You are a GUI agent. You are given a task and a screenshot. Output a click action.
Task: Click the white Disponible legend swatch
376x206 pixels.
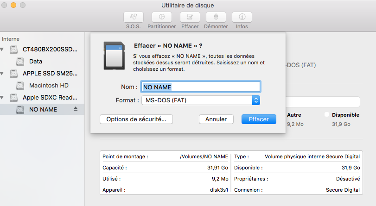click(327, 114)
